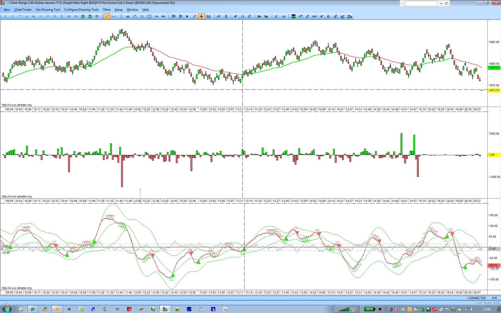Open the Use Drawing Tool menu

point(48,10)
